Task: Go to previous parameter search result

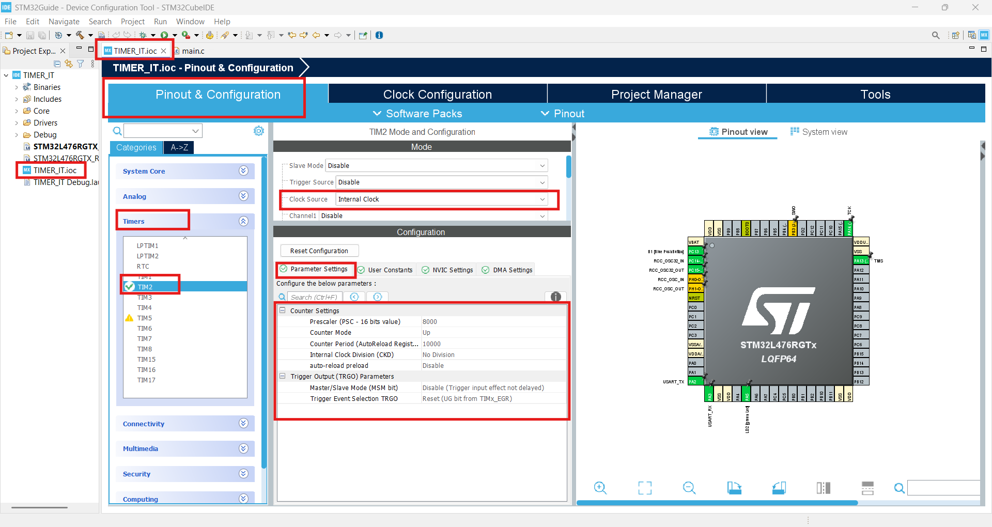Action: (x=354, y=297)
